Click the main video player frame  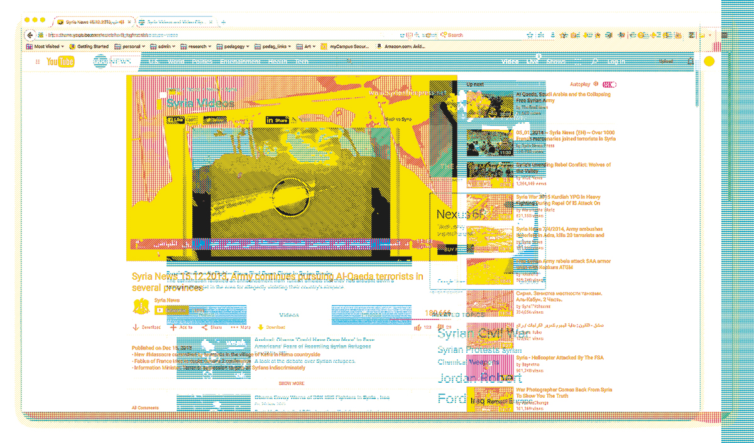[x=292, y=168]
